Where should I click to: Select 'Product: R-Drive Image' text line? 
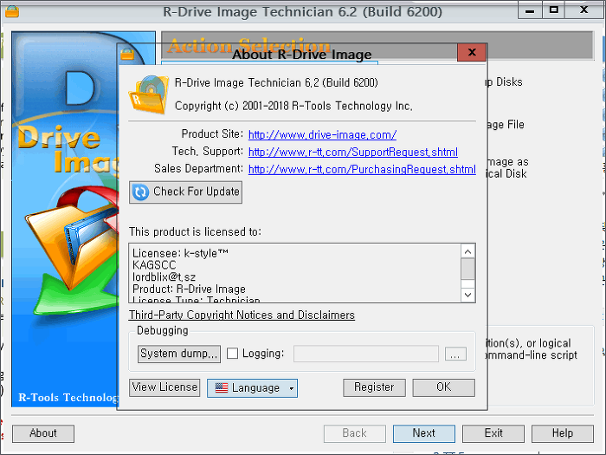189,289
